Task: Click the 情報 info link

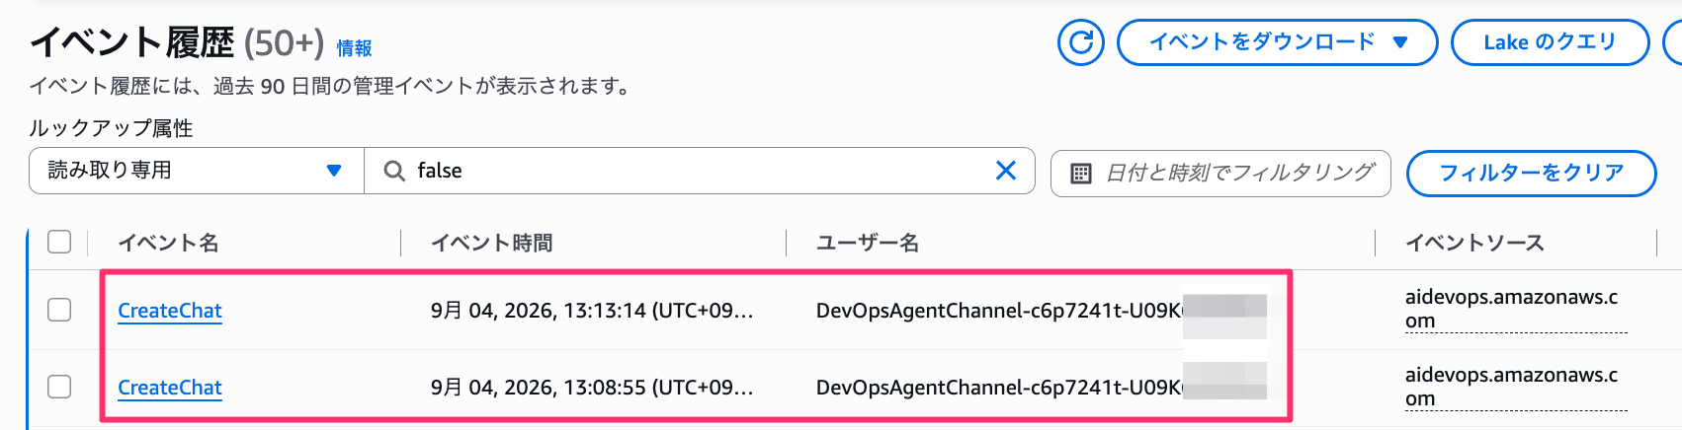Action: coord(354,48)
